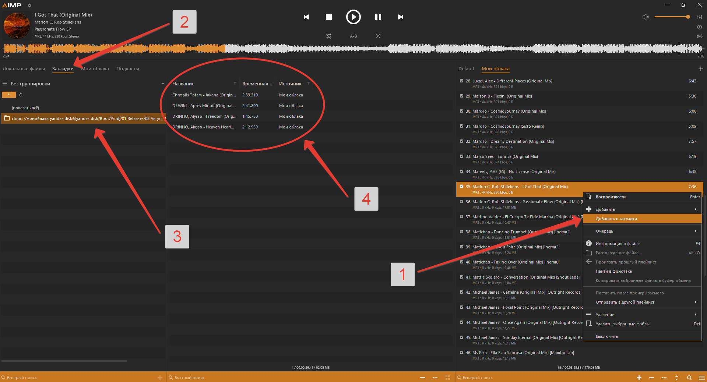Viewport: 707px width, 382px height.
Task: Open the sleep timer clock icon
Action: (699, 27)
